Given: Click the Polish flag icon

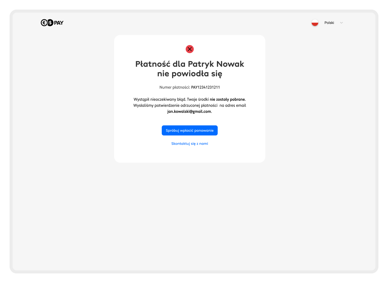Looking at the screenshot, I should point(315,23).
